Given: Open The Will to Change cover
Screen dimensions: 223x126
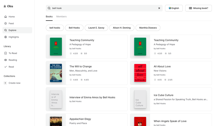Looking at the screenshot, I should point(56,73).
